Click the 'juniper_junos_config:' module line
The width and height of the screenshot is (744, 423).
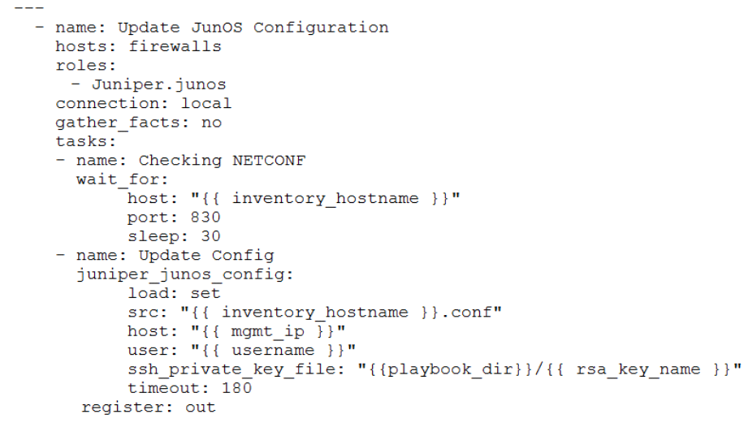185,274
